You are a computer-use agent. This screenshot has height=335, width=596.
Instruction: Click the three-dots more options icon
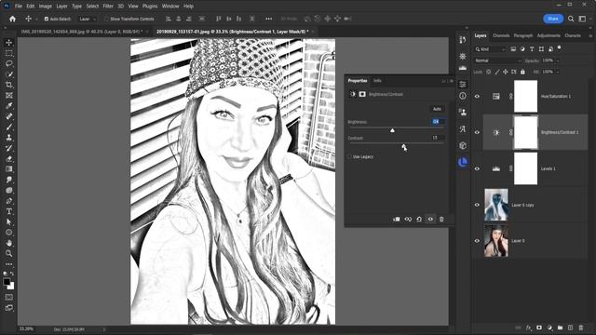(269, 19)
